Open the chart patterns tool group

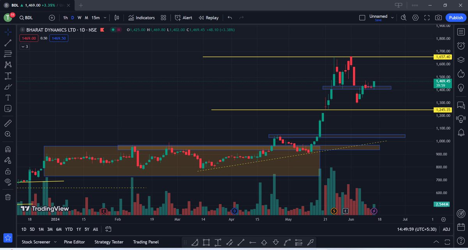pos(8,65)
